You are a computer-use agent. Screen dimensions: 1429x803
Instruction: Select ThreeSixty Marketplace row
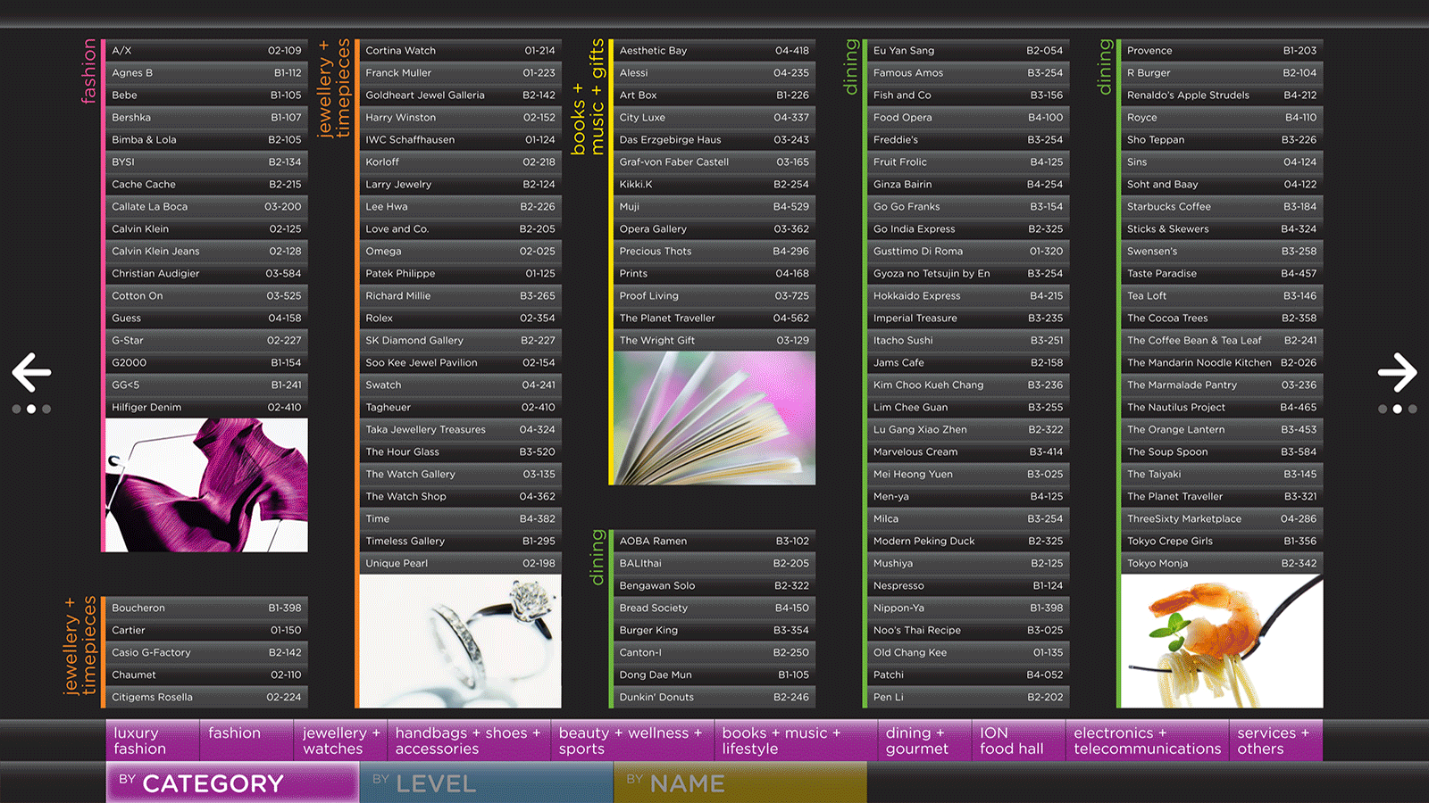pos(1221,519)
